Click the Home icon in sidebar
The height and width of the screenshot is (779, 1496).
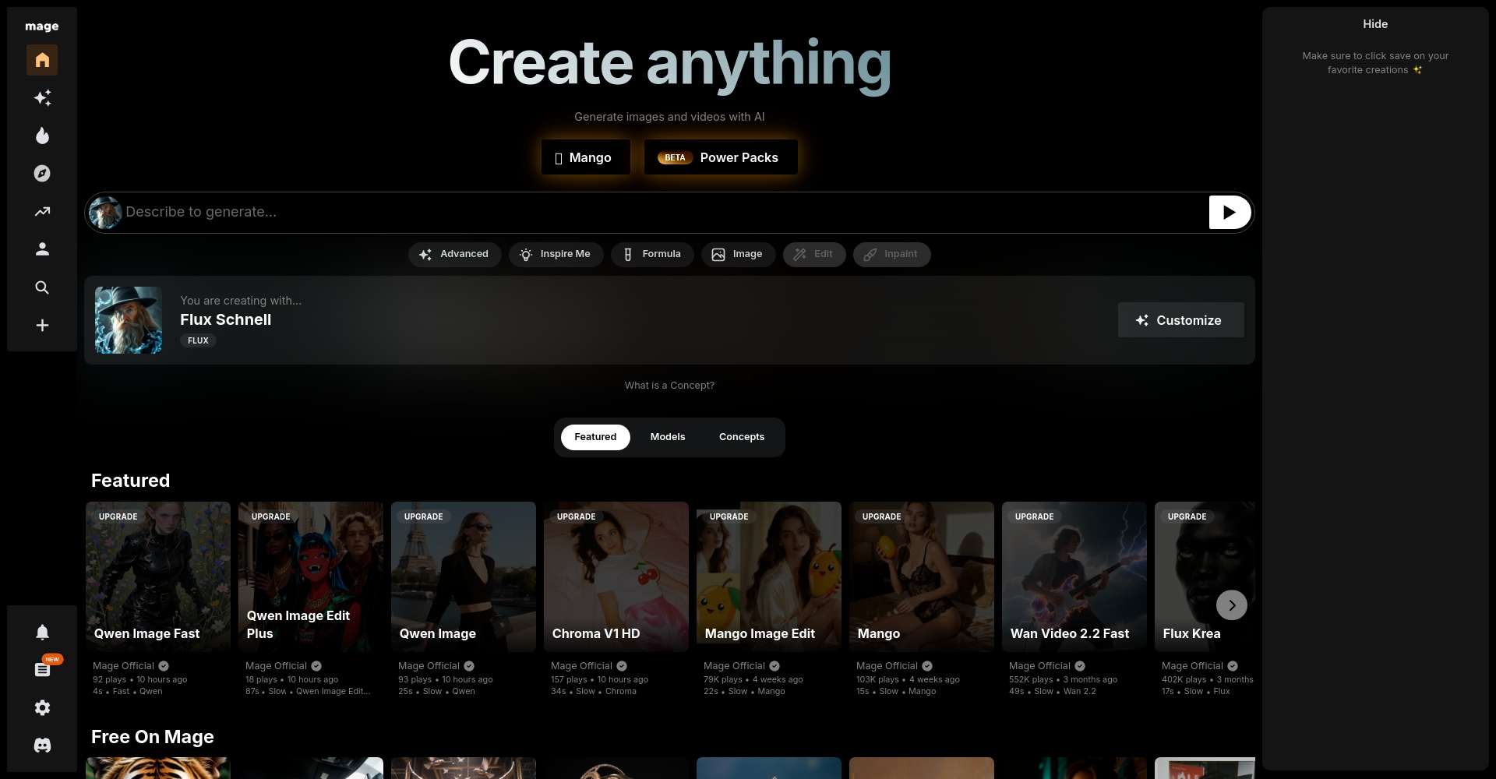(42, 60)
